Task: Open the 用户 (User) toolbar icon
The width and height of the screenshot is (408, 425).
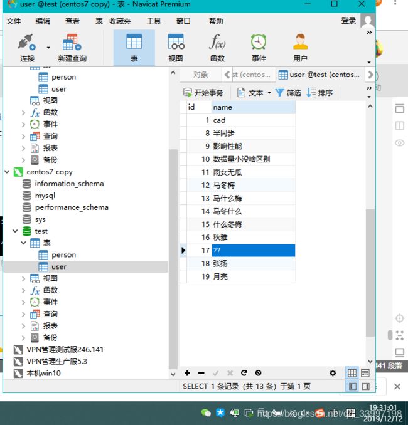Action: (x=300, y=47)
